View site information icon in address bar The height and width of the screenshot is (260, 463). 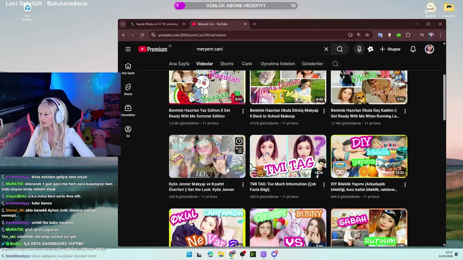coord(153,35)
